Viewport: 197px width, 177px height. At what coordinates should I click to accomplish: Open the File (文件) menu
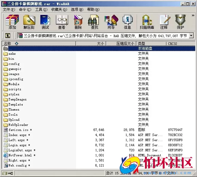(x=9, y=10)
